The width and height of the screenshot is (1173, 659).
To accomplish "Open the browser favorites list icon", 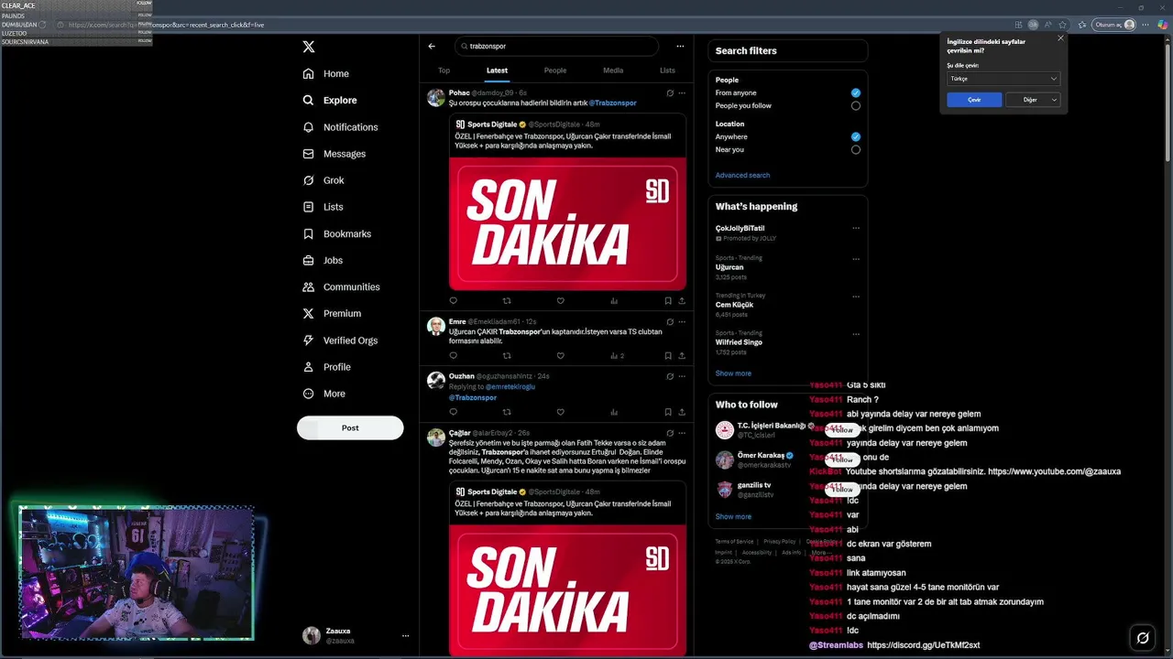I will pos(1082,25).
